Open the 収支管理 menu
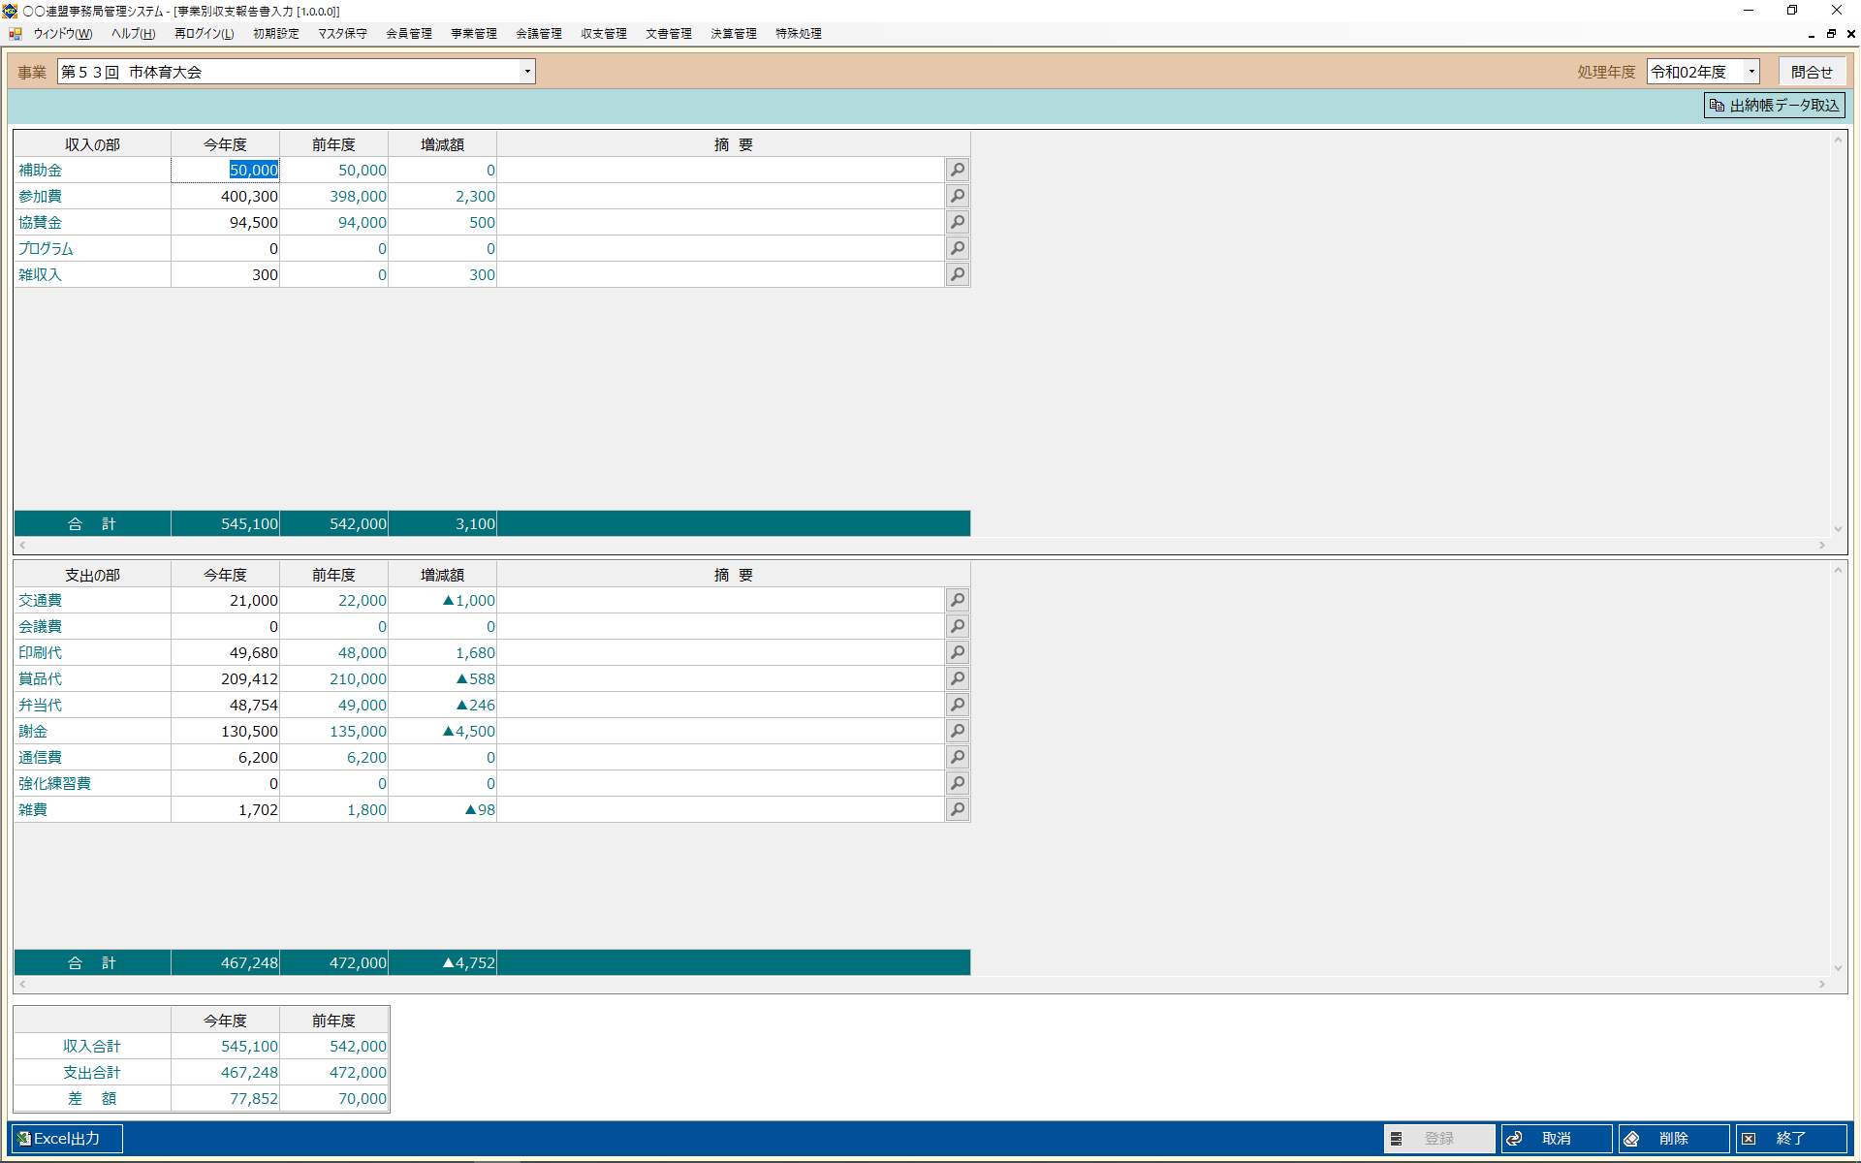 (603, 33)
